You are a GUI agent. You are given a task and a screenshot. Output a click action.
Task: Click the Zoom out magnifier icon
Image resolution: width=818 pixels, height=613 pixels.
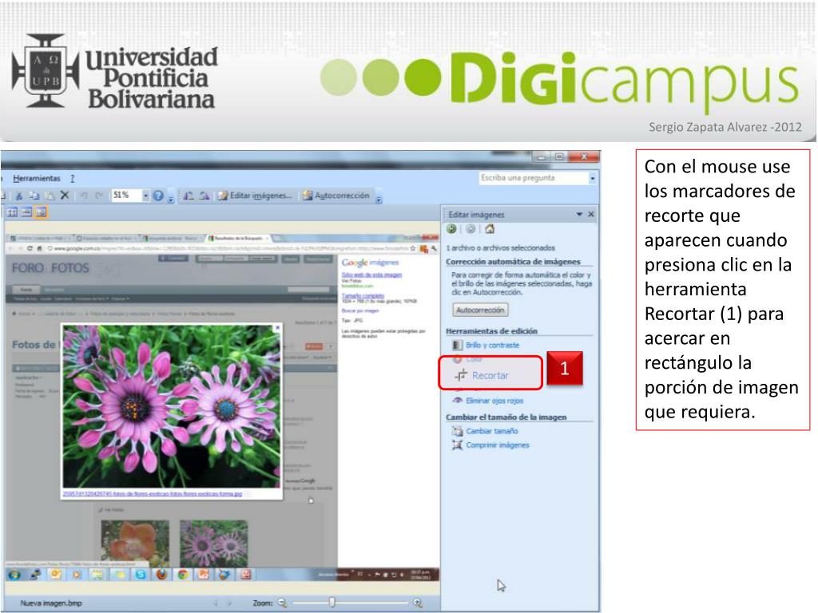click(x=282, y=603)
